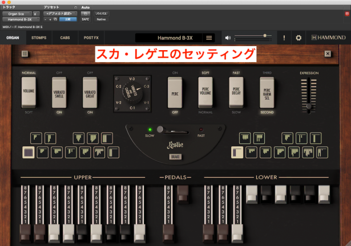
Task: Toggle the VIBRATO SWELL rocker switch
Action: coord(59,92)
